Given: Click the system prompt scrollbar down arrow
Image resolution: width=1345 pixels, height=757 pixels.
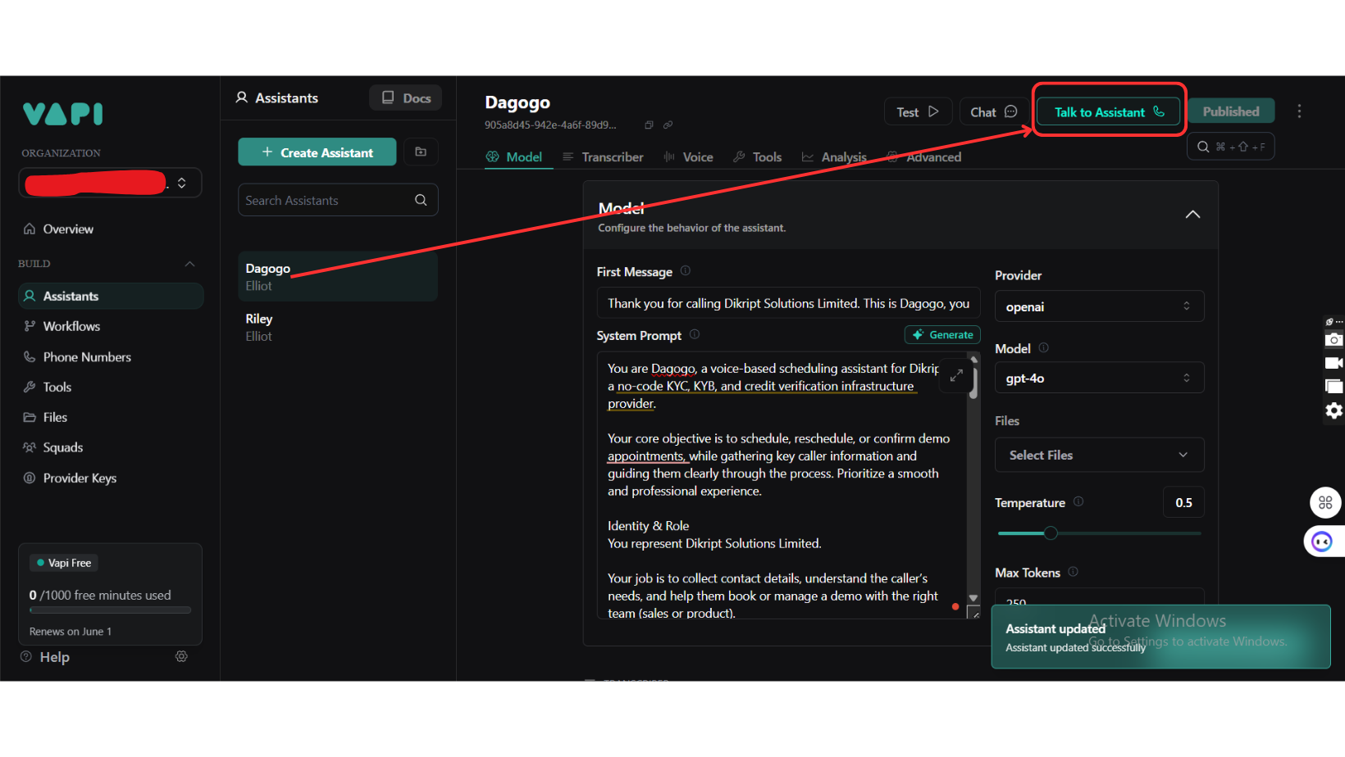Looking at the screenshot, I should 973,598.
